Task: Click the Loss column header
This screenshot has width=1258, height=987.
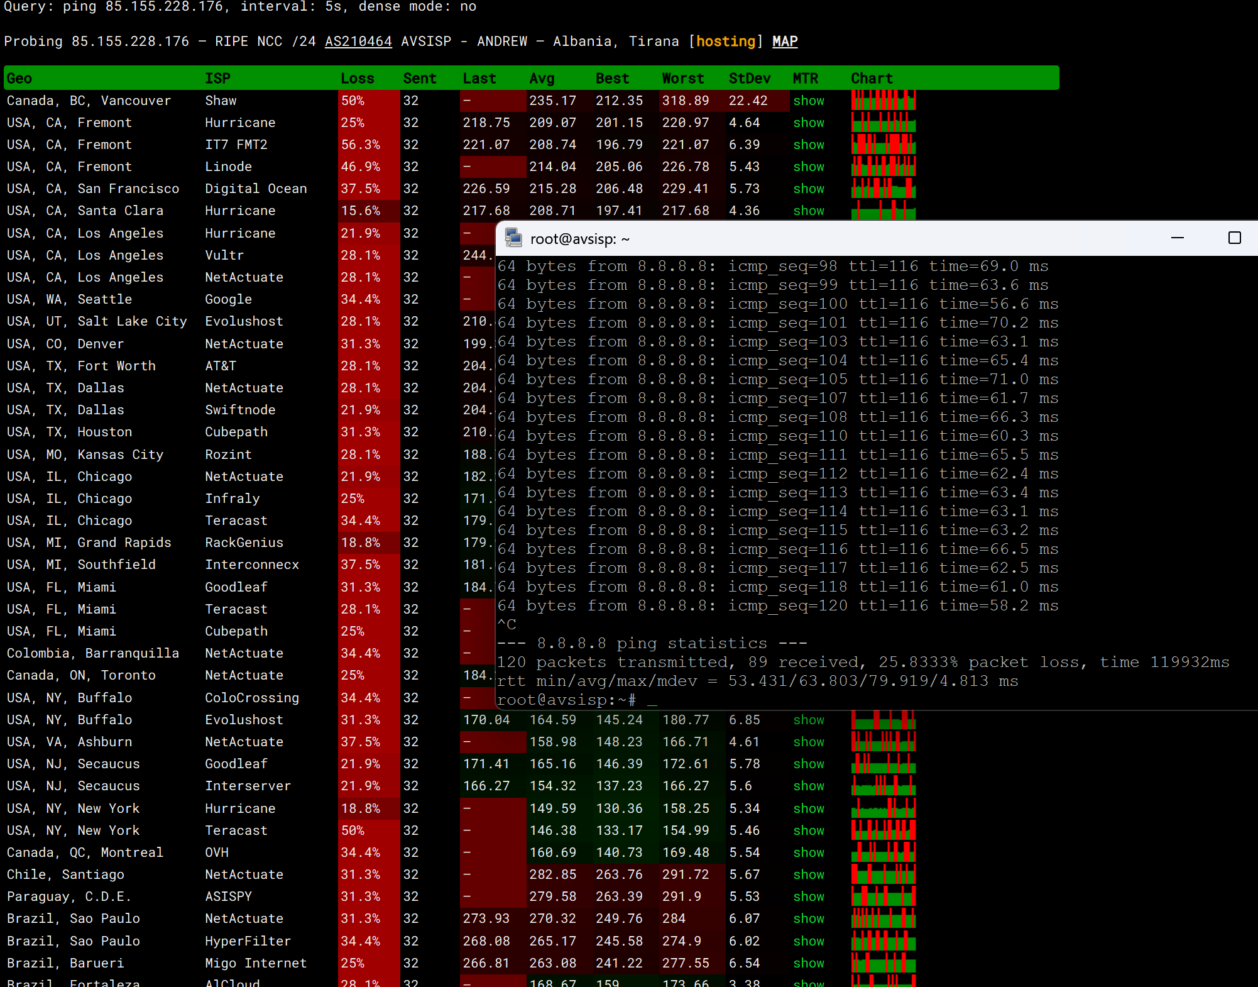Action: (358, 79)
